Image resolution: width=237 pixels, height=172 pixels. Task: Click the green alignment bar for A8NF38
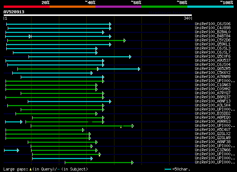[x=62, y=142]
